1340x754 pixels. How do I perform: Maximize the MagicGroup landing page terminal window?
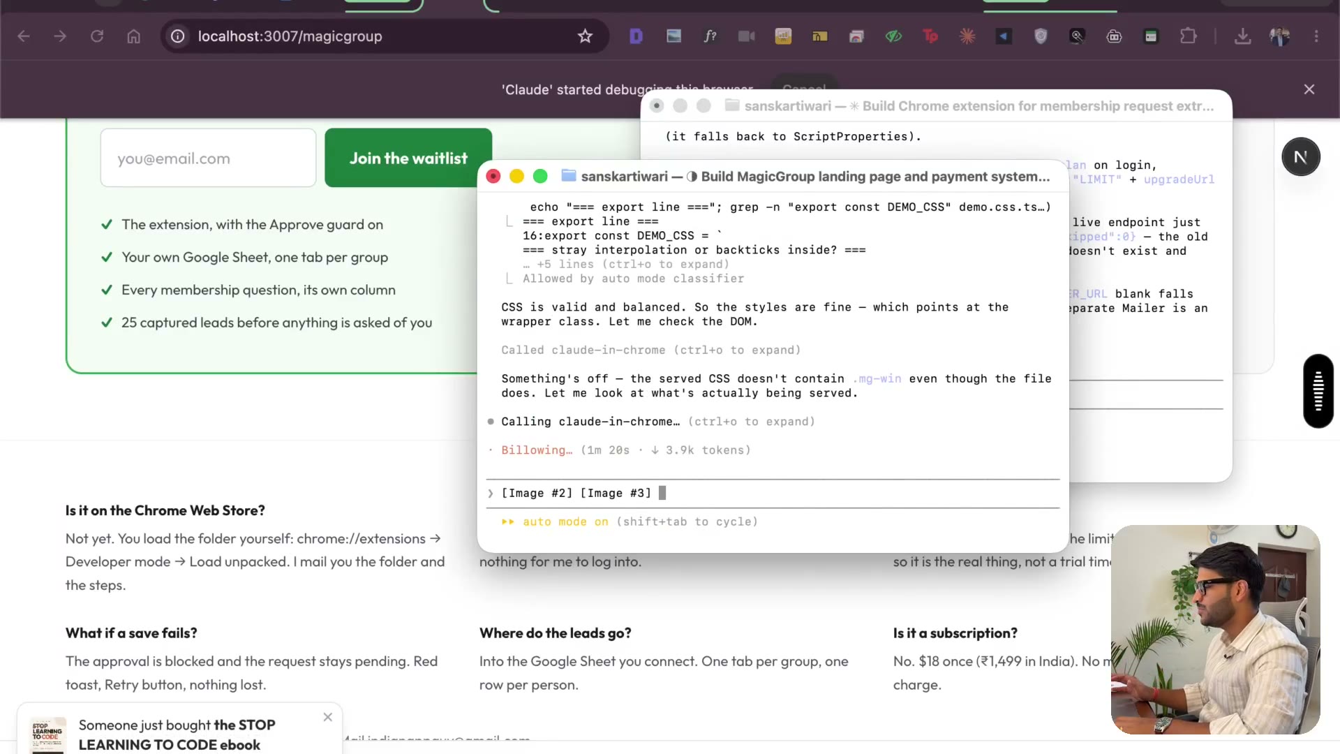540,177
